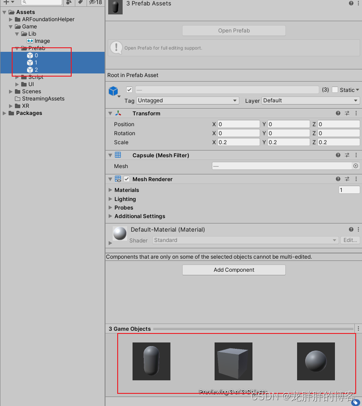
Task: Select the UI folder
Action: pyautogui.click(x=31, y=84)
